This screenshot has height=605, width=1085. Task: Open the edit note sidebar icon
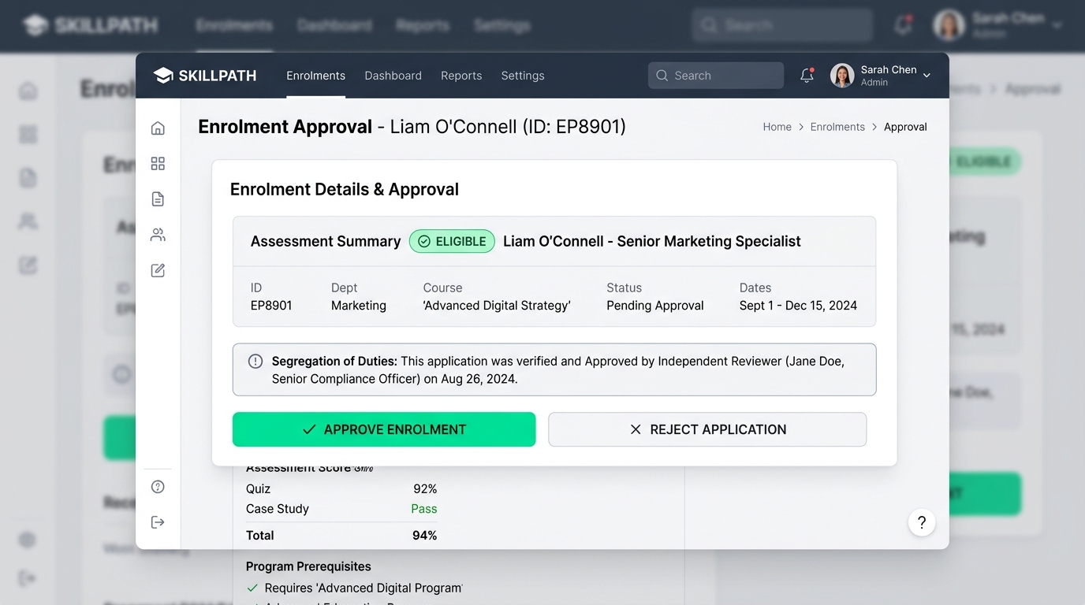click(158, 270)
